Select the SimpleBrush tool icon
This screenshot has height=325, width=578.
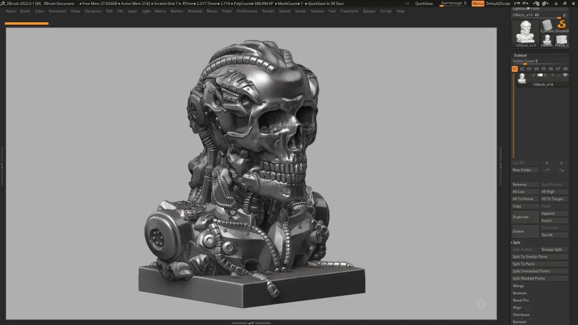point(562,26)
